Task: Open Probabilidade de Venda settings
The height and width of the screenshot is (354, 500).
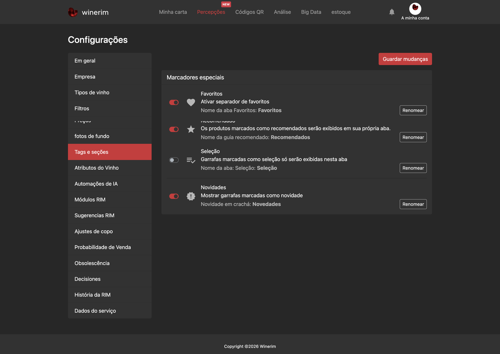Action: point(110,247)
